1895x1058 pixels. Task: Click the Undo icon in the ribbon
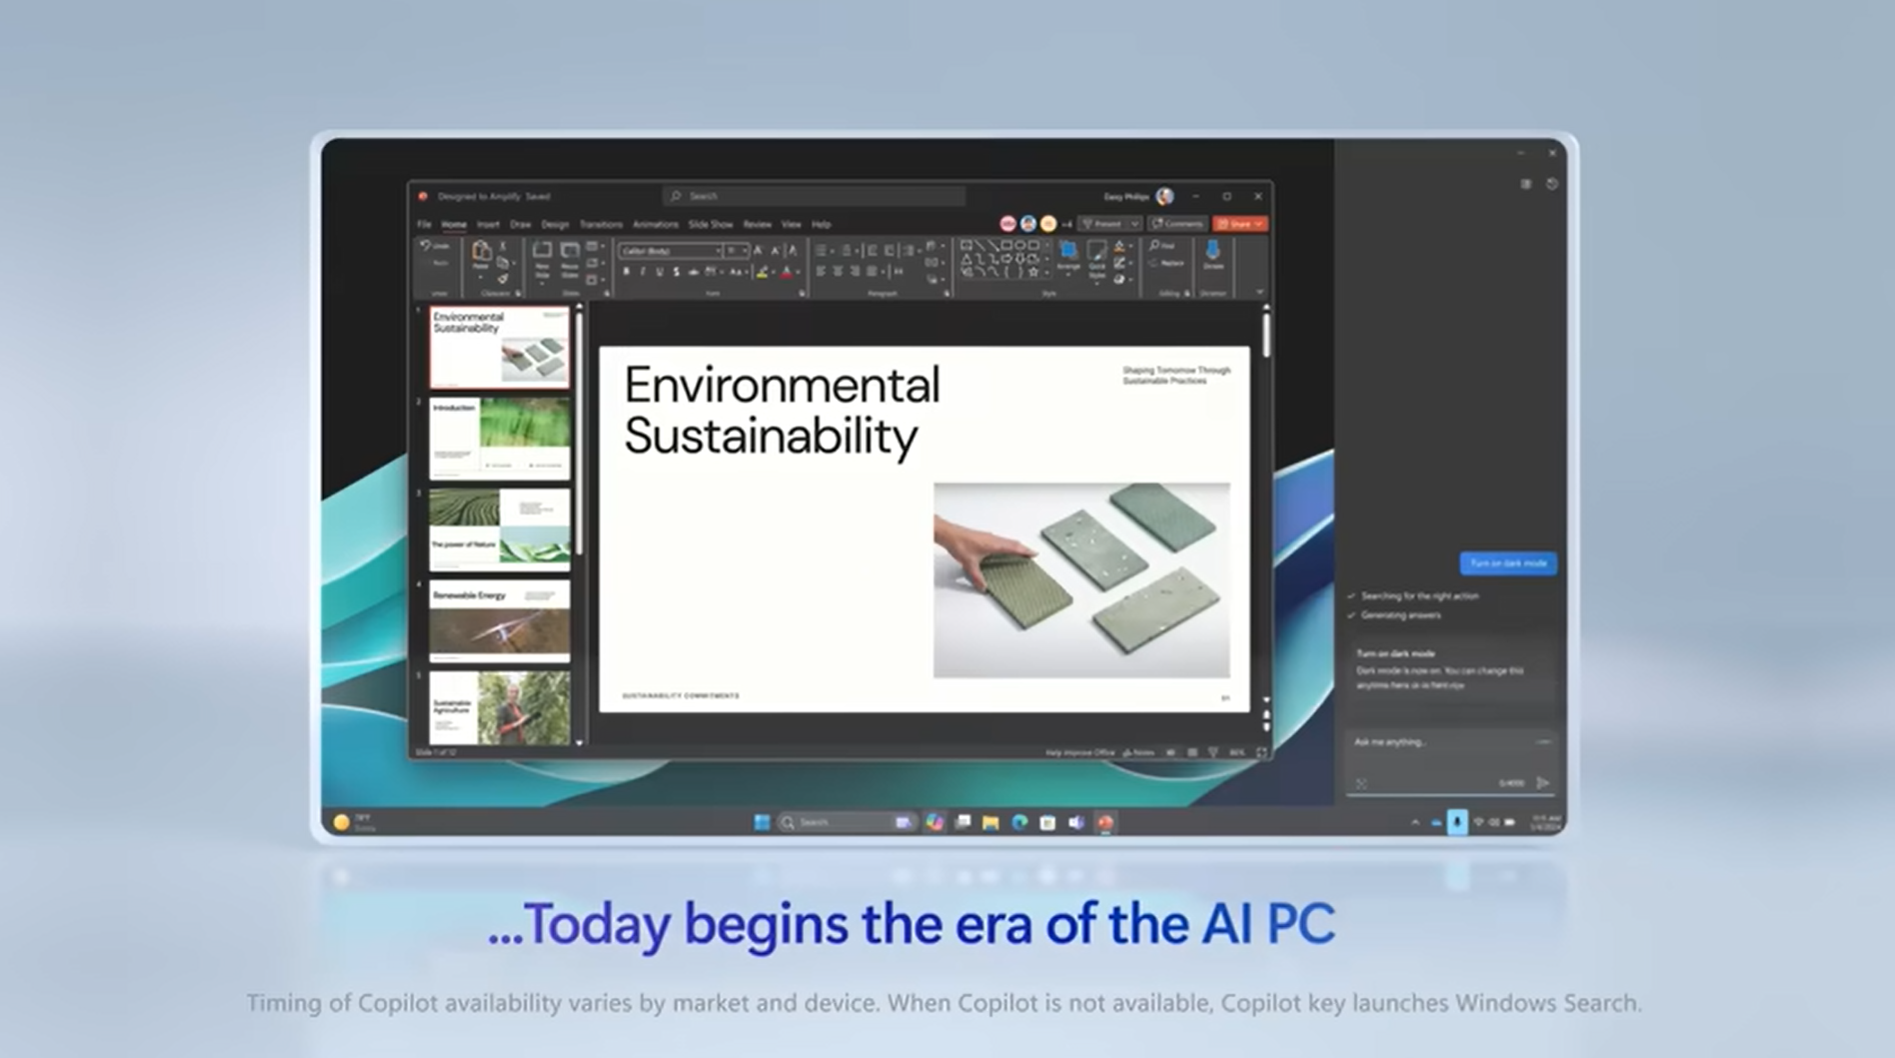(x=427, y=245)
